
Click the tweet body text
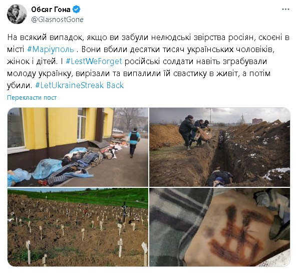point(148,62)
